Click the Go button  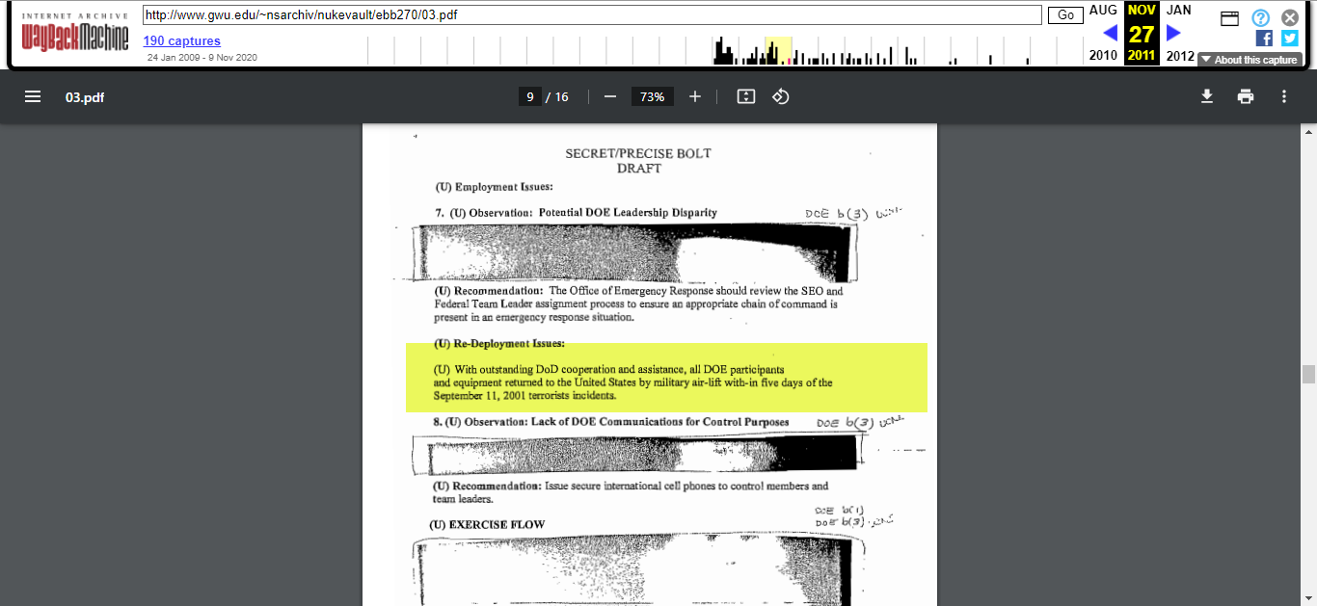(x=1066, y=14)
